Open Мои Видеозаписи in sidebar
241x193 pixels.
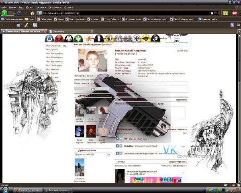coord(55,57)
